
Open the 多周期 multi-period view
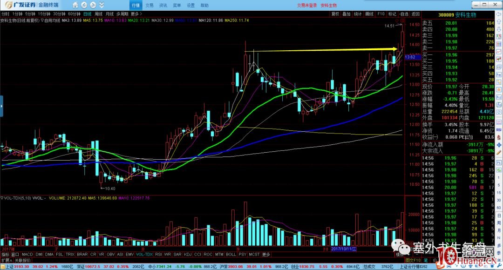click(122, 14)
